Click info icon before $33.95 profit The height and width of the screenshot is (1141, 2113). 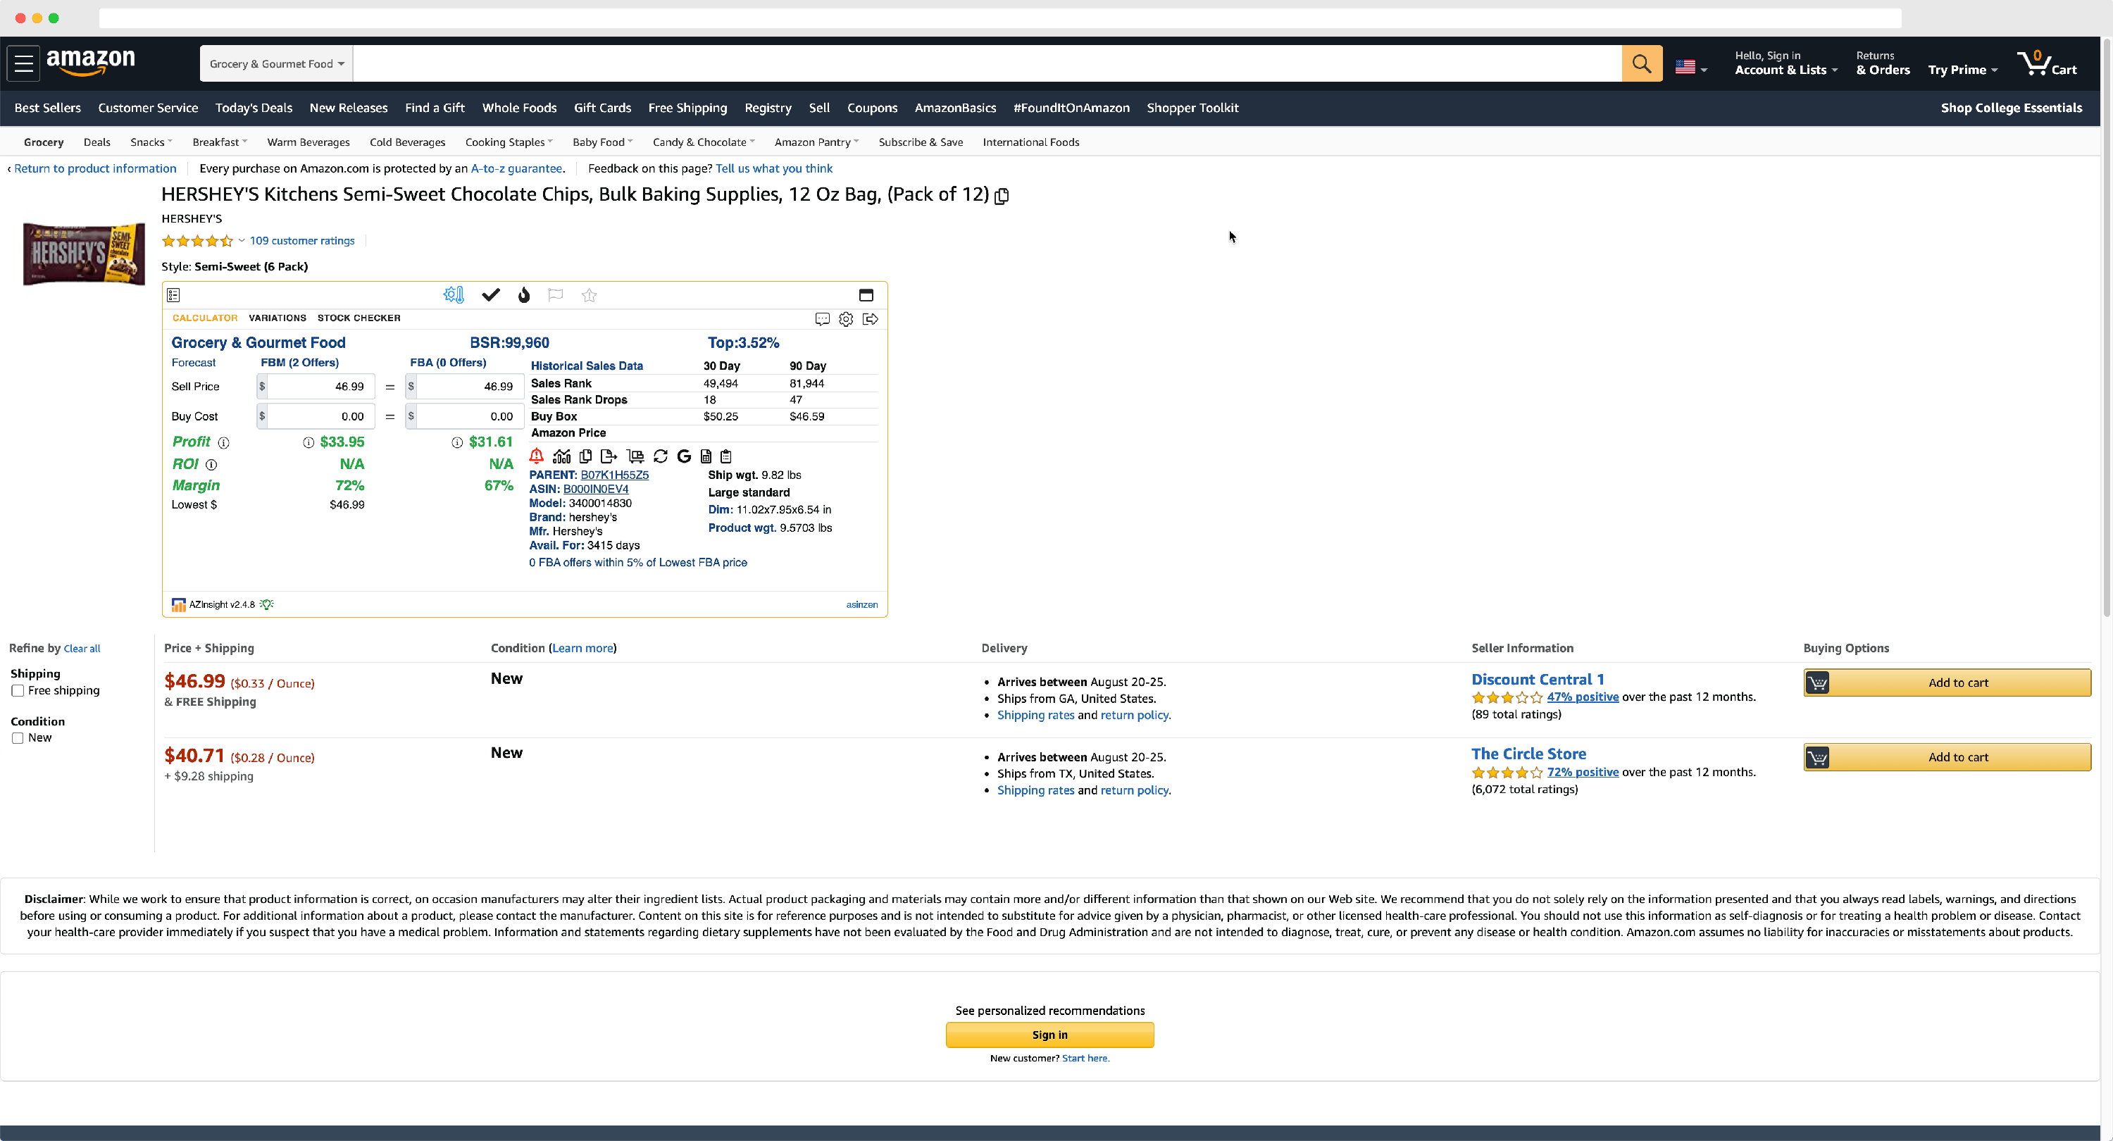[x=308, y=443]
